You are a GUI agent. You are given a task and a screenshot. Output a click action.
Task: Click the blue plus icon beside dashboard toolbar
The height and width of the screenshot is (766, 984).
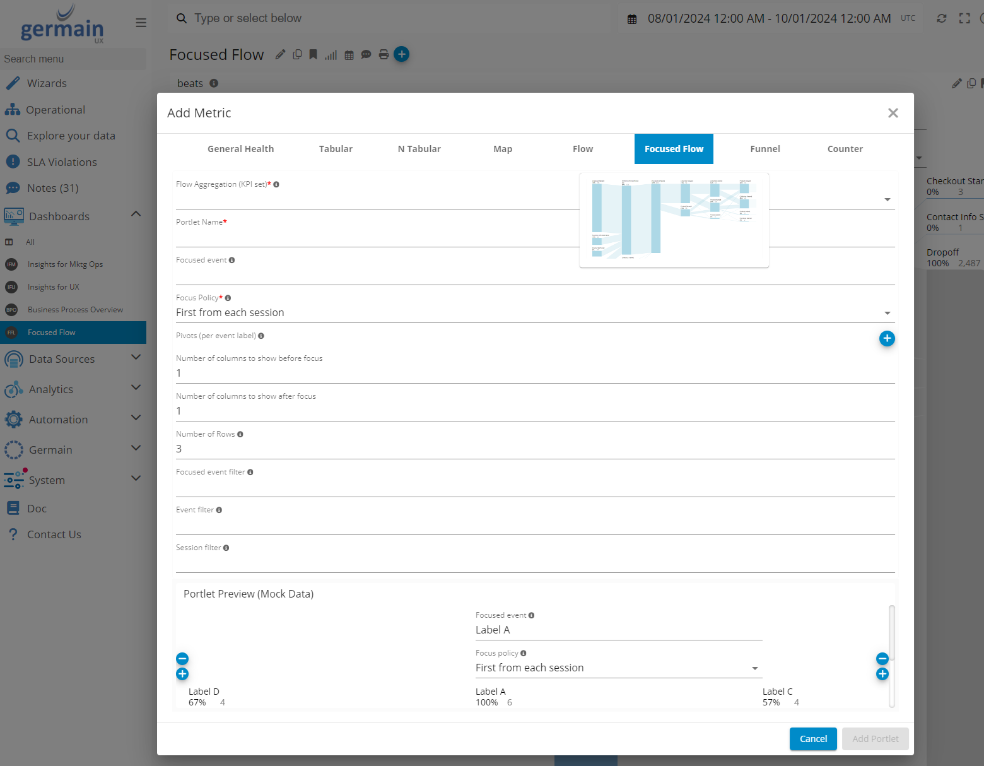click(x=401, y=54)
